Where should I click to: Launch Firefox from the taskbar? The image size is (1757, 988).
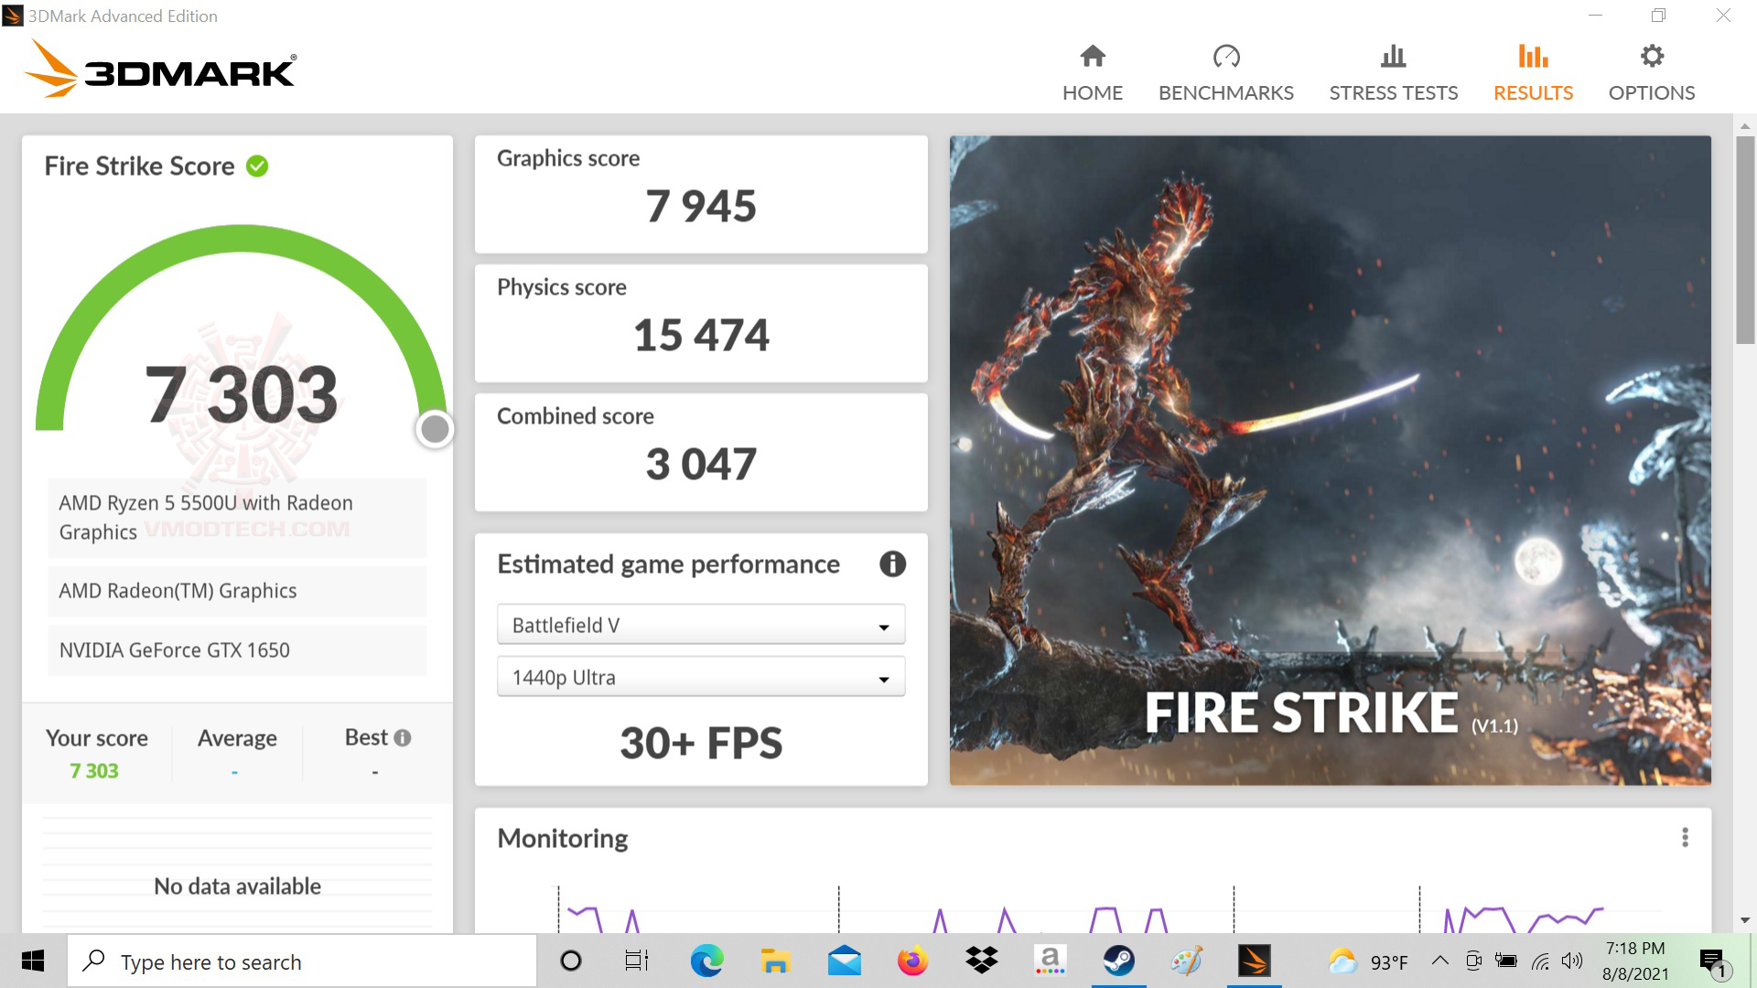(x=912, y=961)
